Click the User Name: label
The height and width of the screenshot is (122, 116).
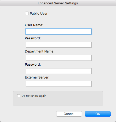34,25
